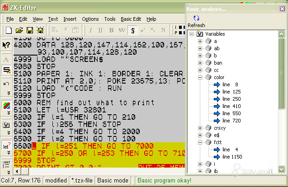Image resolution: width=288 pixels, height=187 pixels.
Task: Open the View menu
Action: 38,19
